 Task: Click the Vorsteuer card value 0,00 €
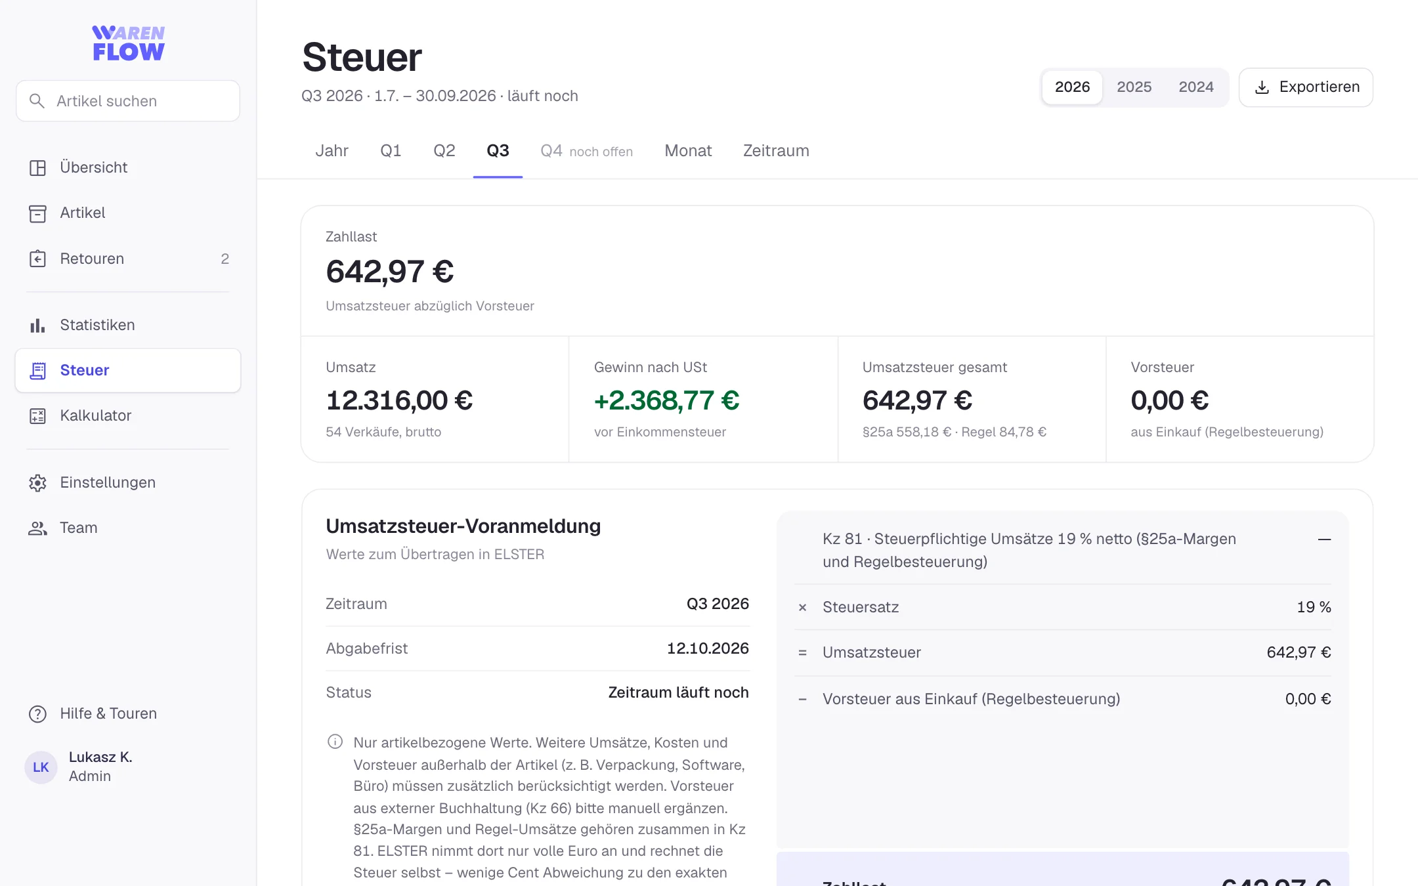pyautogui.click(x=1169, y=400)
